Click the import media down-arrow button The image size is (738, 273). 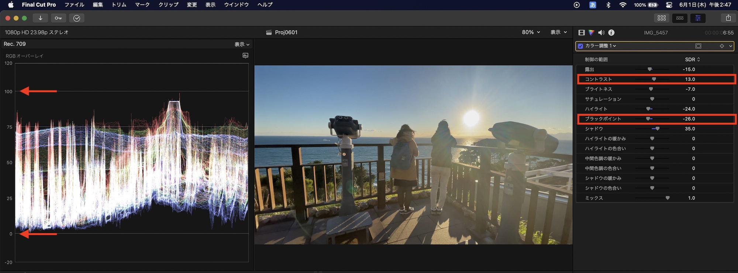(40, 18)
